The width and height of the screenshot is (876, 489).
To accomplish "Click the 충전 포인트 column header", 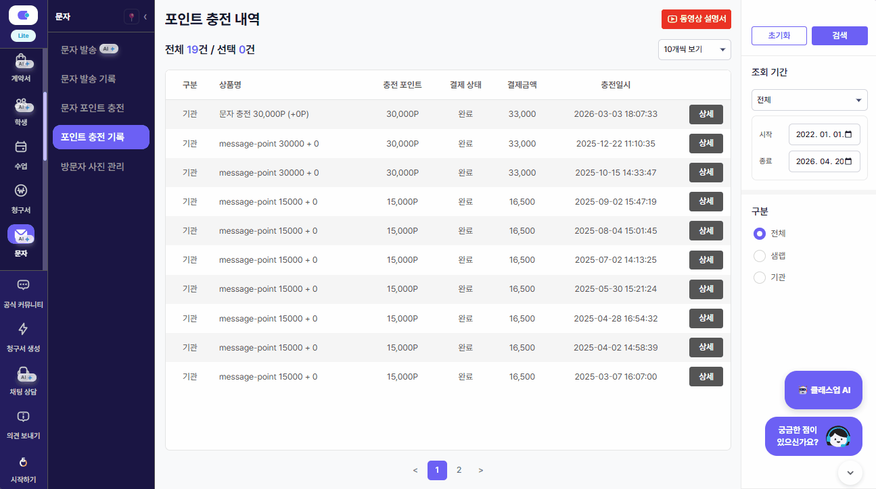I will 402,85.
